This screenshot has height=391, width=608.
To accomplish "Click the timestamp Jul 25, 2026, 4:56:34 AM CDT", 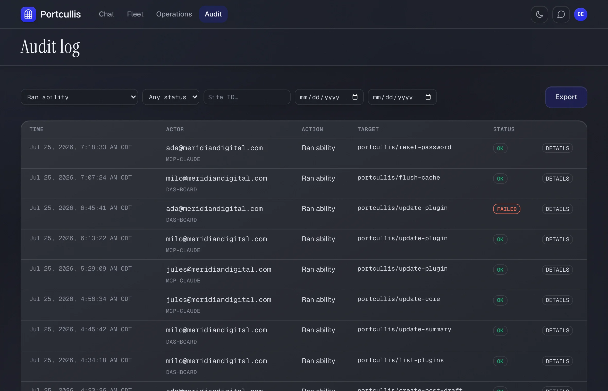I will click(x=80, y=299).
